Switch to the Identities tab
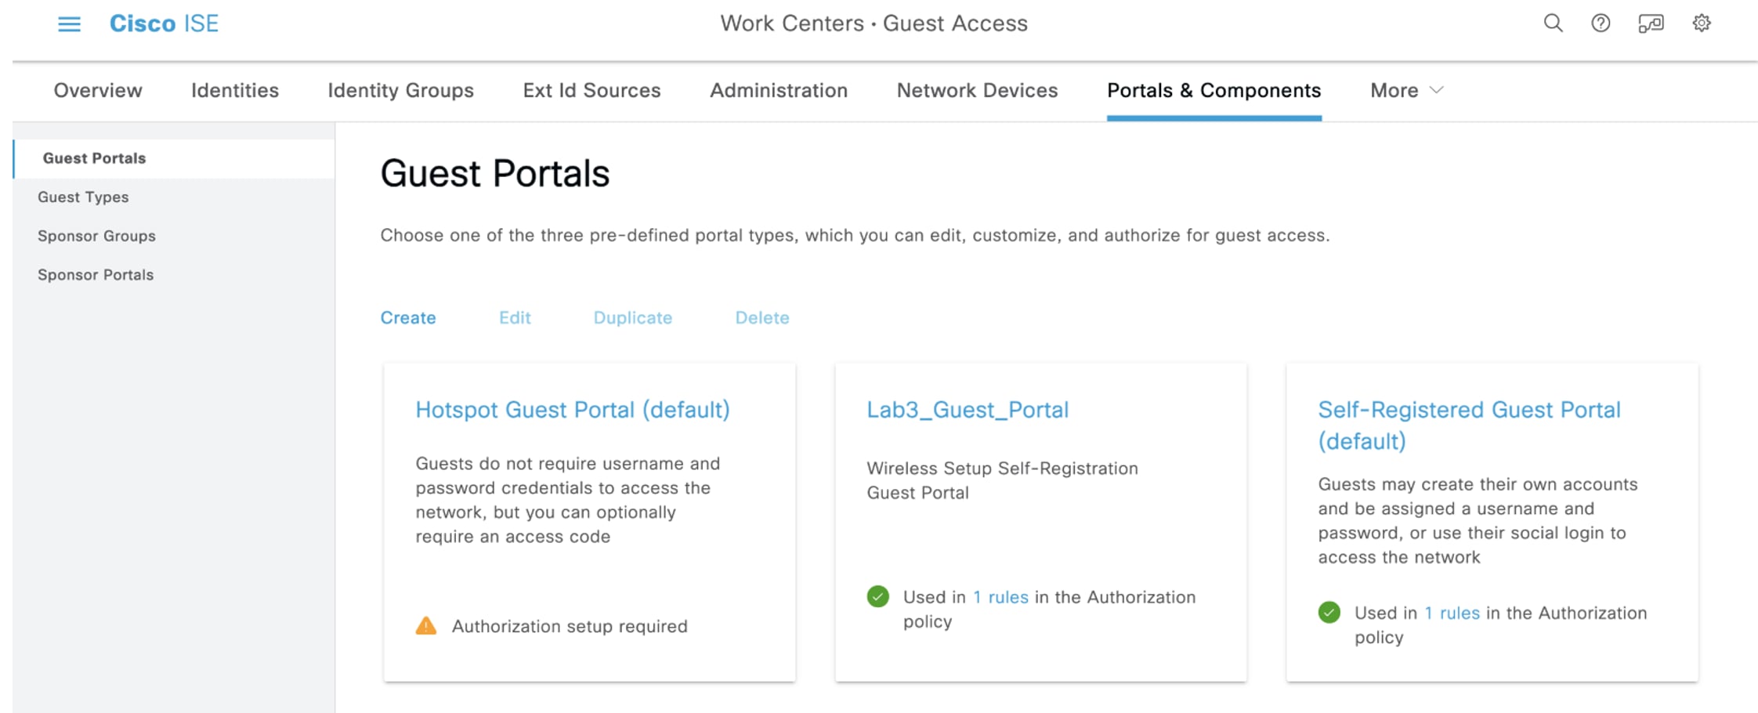Screen dimensions: 1758x713 coord(235,91)
